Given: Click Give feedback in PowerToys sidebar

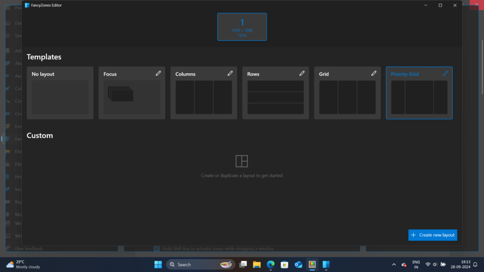Looking at the screenshot, I should [x=28, y=248].
